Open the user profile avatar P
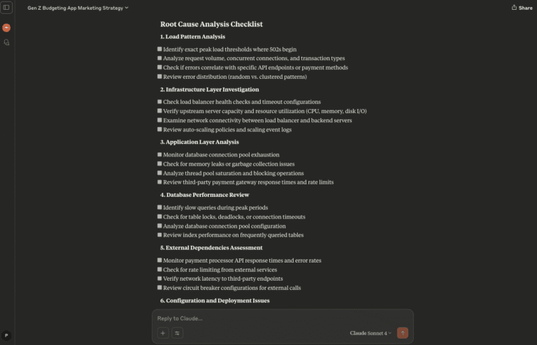The width and height of the screenshot is (537, 345). click(x=6, y=335)
